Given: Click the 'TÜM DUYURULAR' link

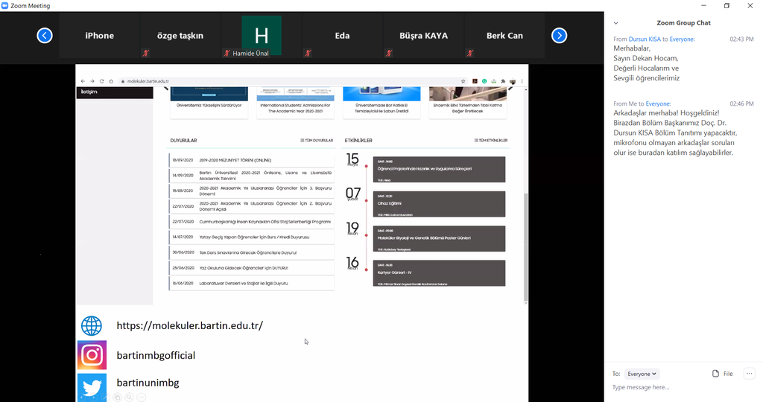Looking at the screenshot, I should tap(317, 140).
